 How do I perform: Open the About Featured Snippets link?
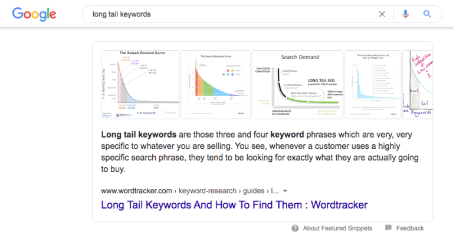[337, 229]
